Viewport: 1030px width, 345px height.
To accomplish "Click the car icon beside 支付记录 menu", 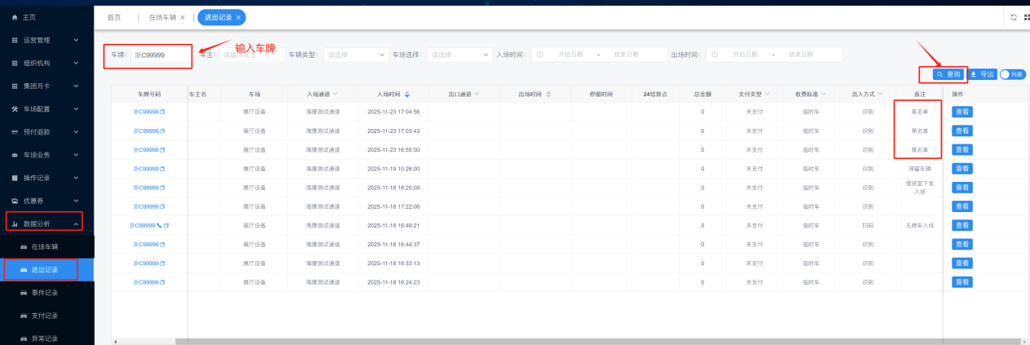I will click(x=24, y=315).
